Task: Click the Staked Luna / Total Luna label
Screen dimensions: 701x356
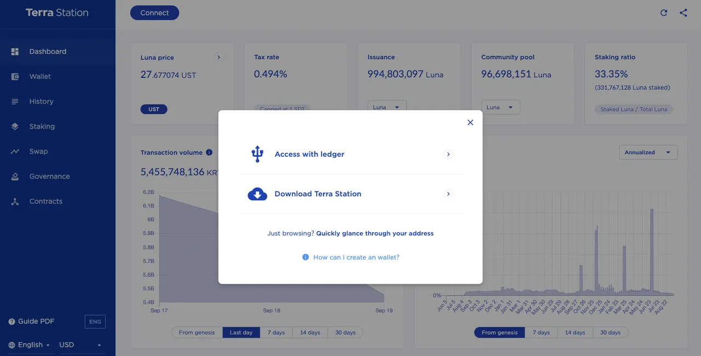Action: [x=634, y=109]
